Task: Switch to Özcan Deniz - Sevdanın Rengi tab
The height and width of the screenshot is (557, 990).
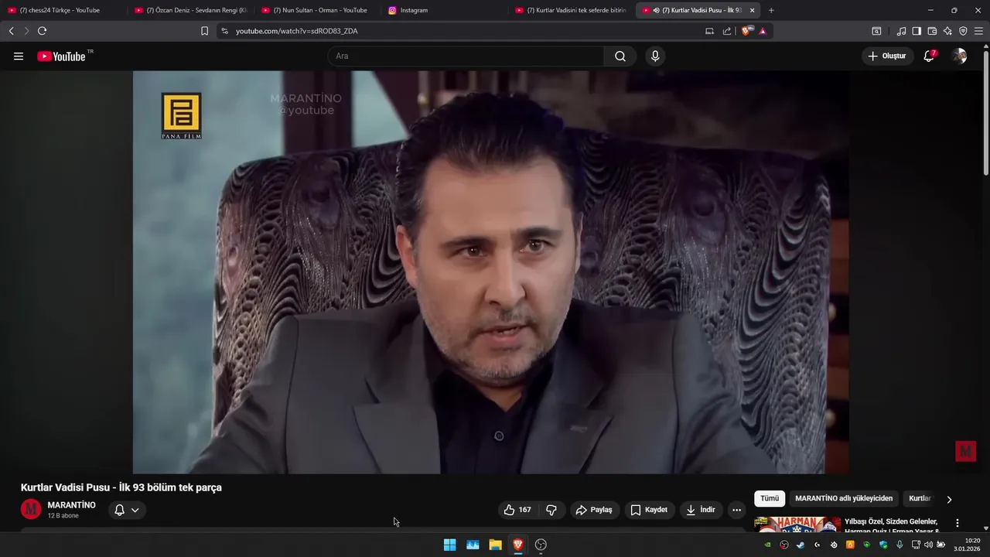Action: click(x=190, y=10)
